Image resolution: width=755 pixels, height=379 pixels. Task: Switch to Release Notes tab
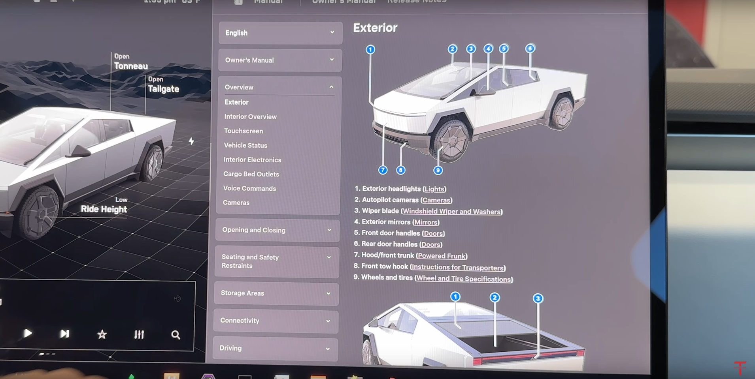click(417, 2)
